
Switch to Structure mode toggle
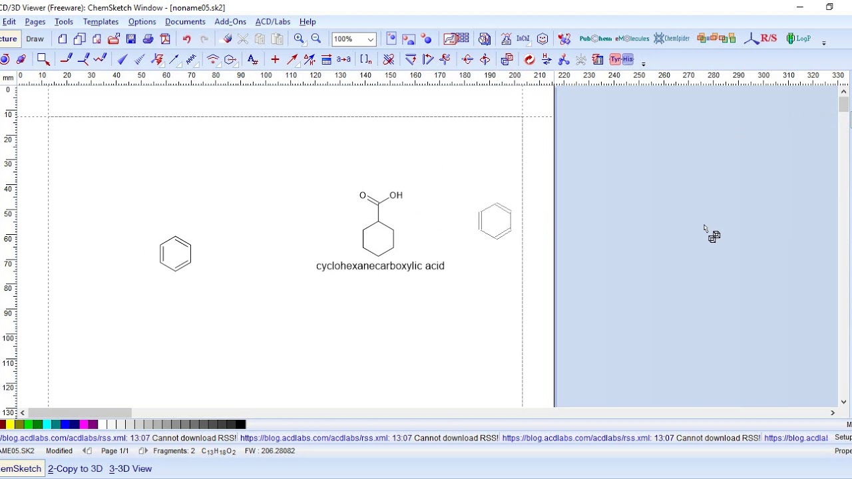9,39
